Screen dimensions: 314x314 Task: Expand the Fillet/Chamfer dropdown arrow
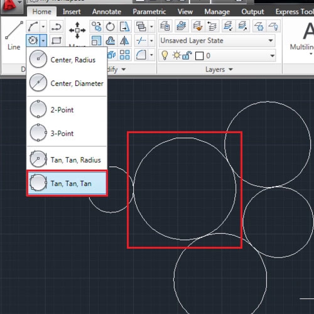[x=151, y=55]
